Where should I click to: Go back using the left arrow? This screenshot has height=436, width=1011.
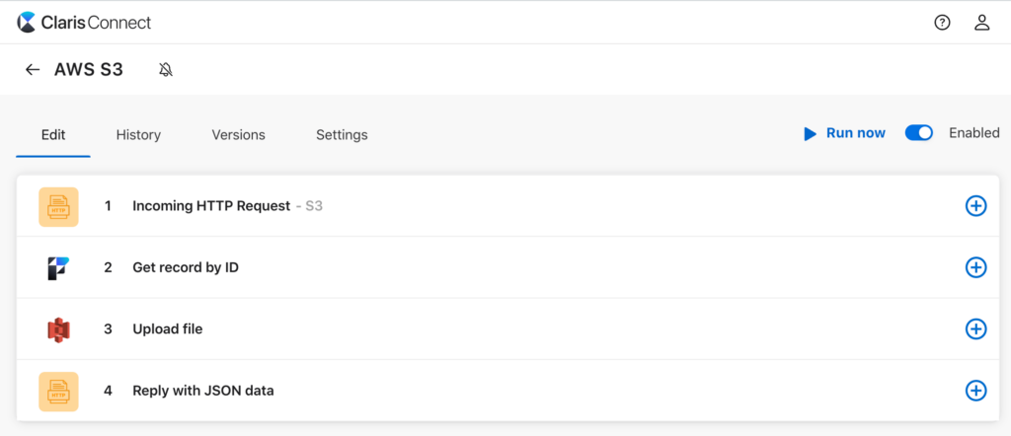tap(33, 70)
